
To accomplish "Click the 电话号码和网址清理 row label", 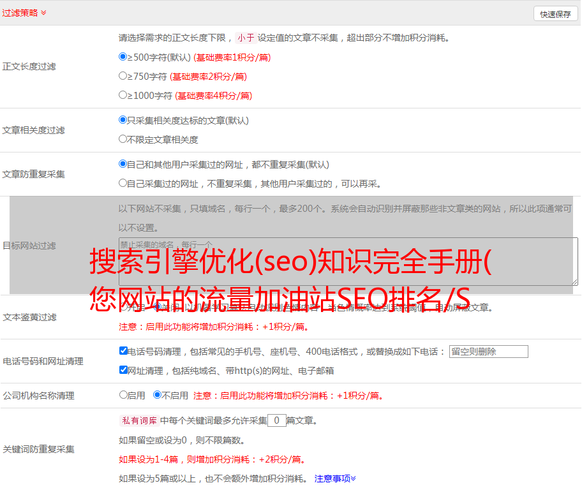I will 43,361.
